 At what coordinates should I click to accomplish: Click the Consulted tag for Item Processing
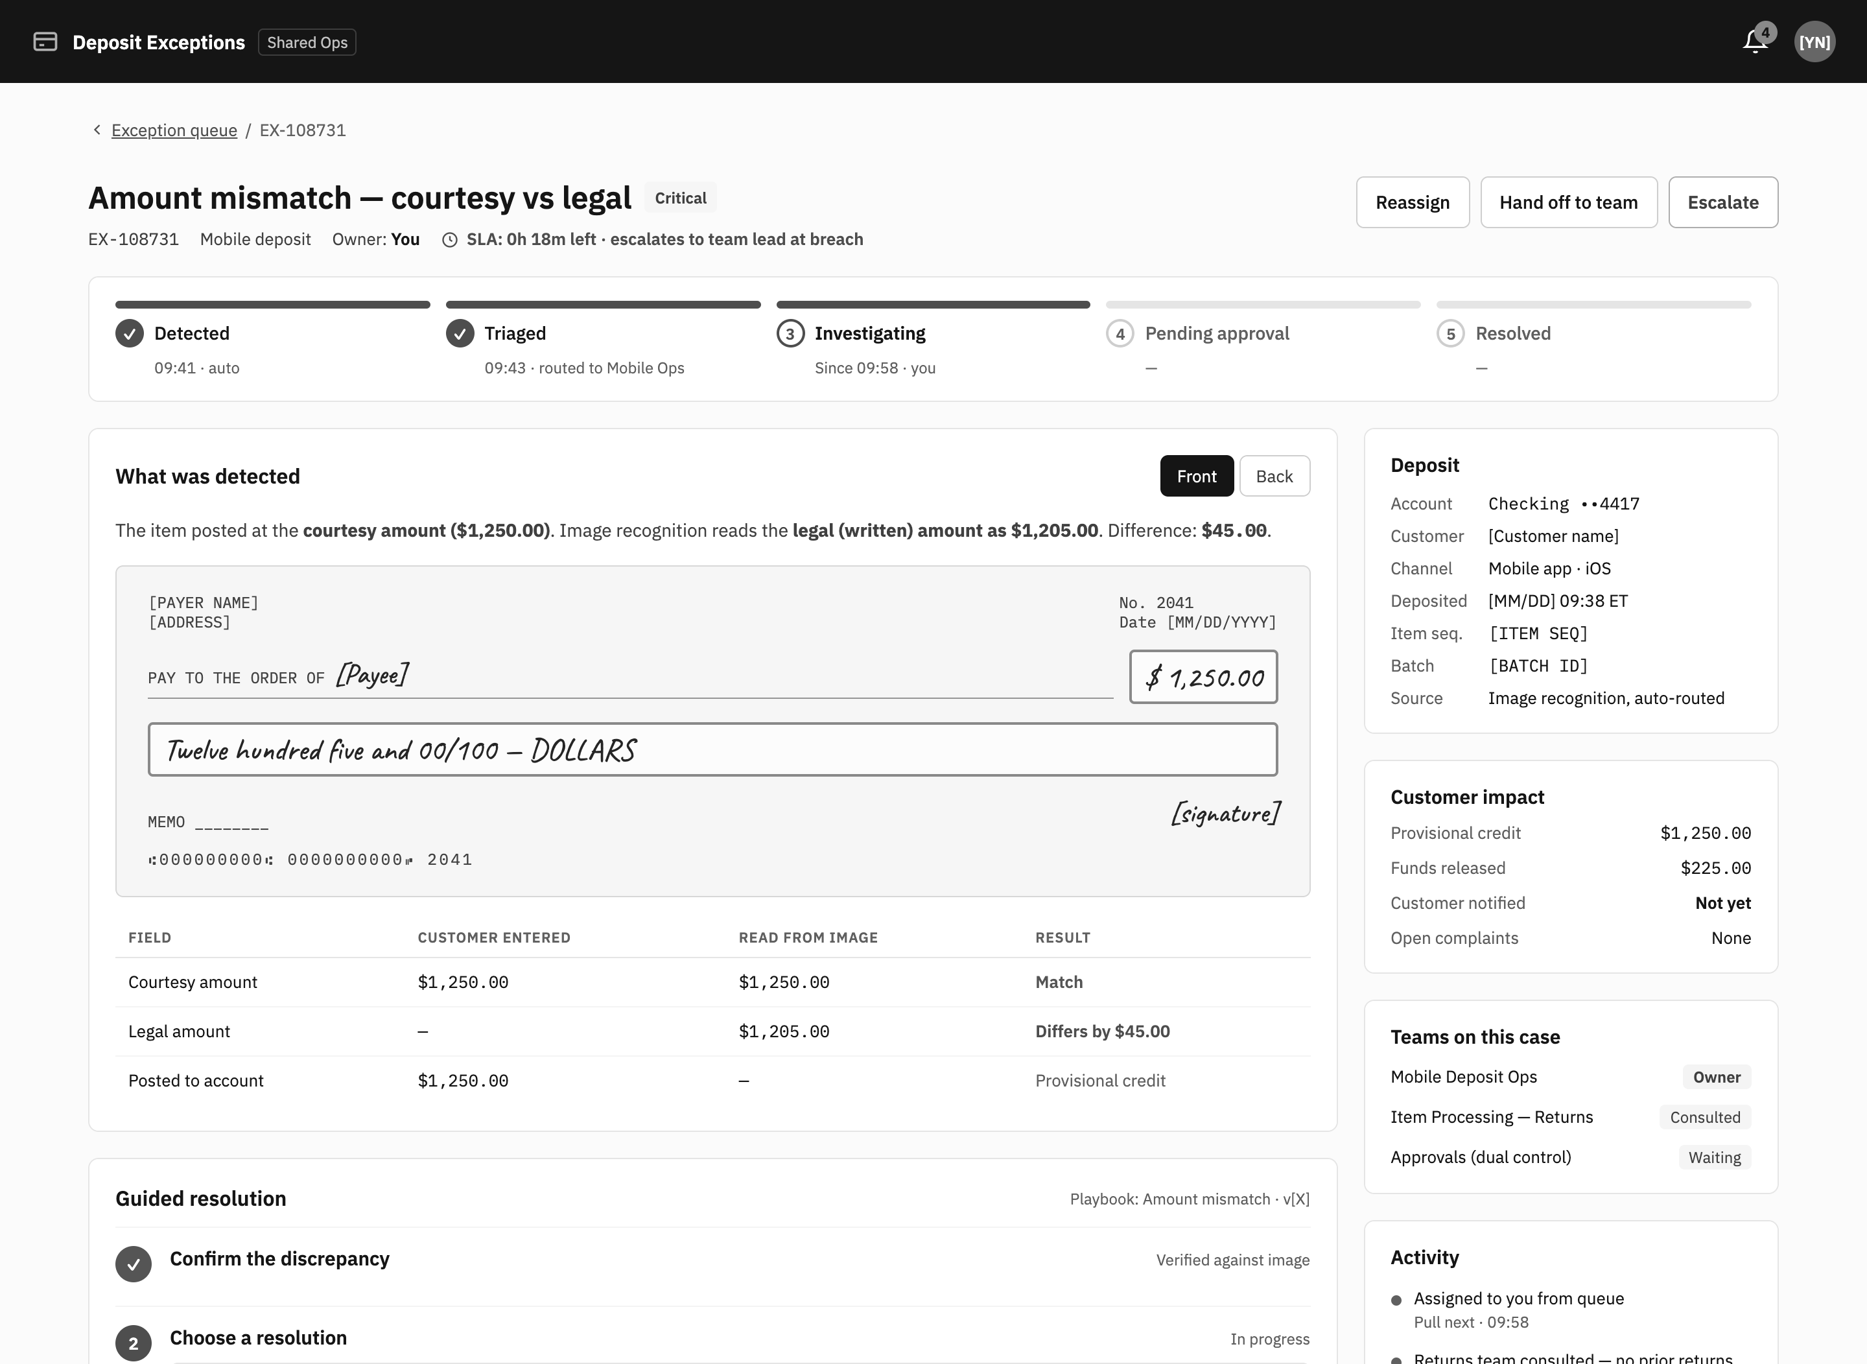pos(1704,1117)
